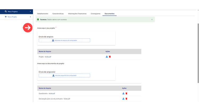Image resolution: width=199 pixels, height=111 pixels.
Task: Click second table's Ações header
Action: pyautogui.click(x=124, y=88)
